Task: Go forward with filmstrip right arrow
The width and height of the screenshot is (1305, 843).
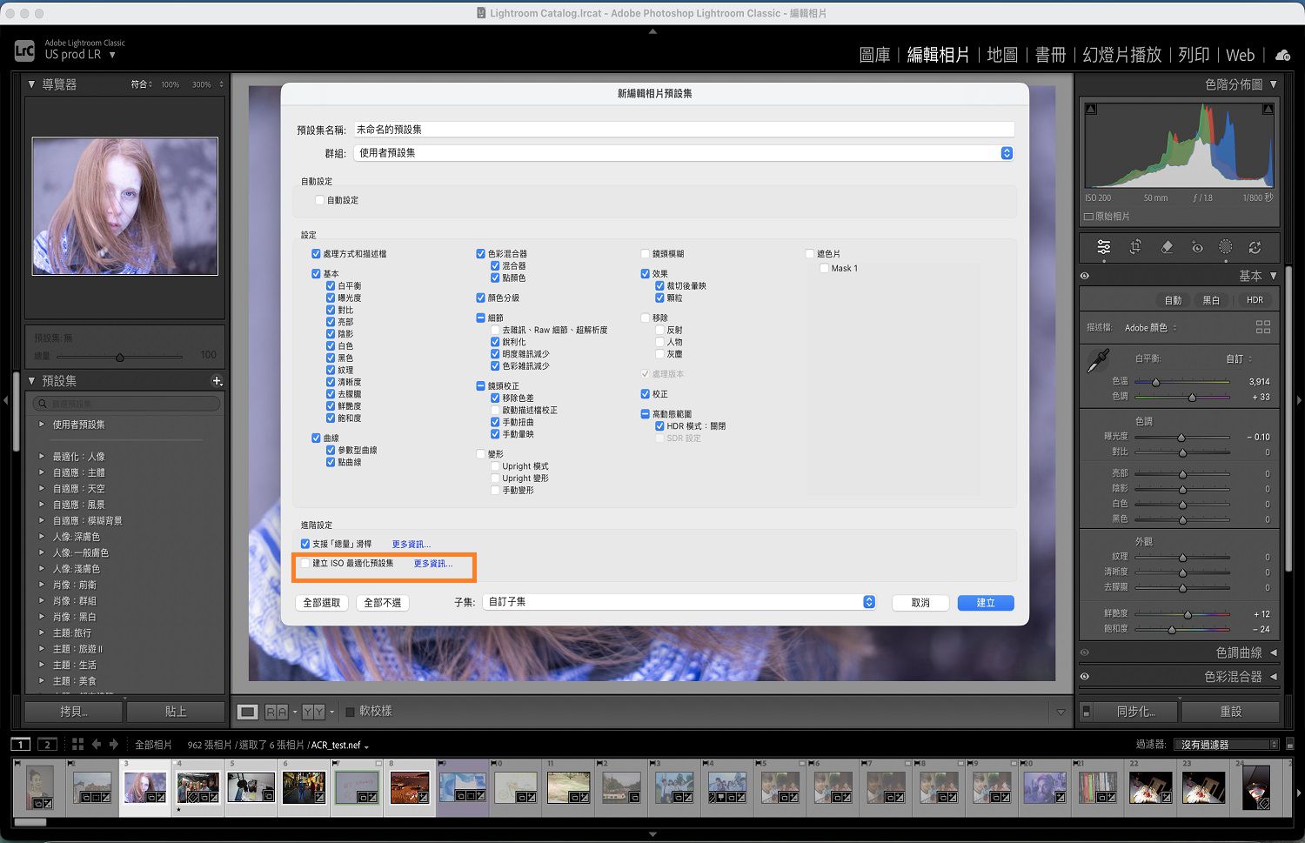Action: (x=114, y=744)
